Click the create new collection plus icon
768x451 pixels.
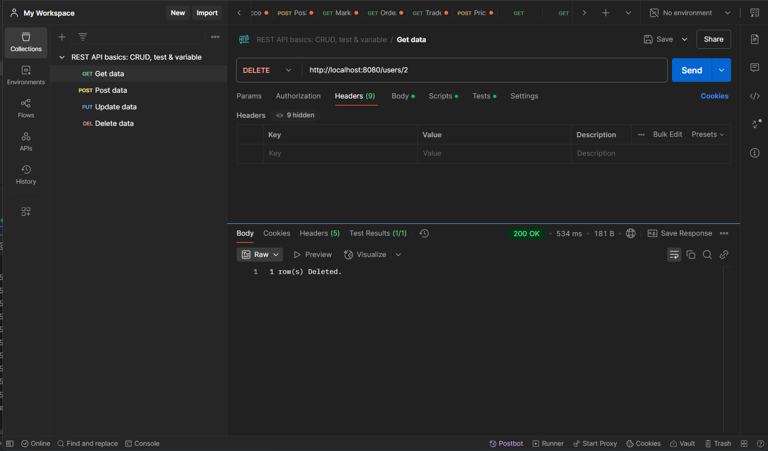62,37
